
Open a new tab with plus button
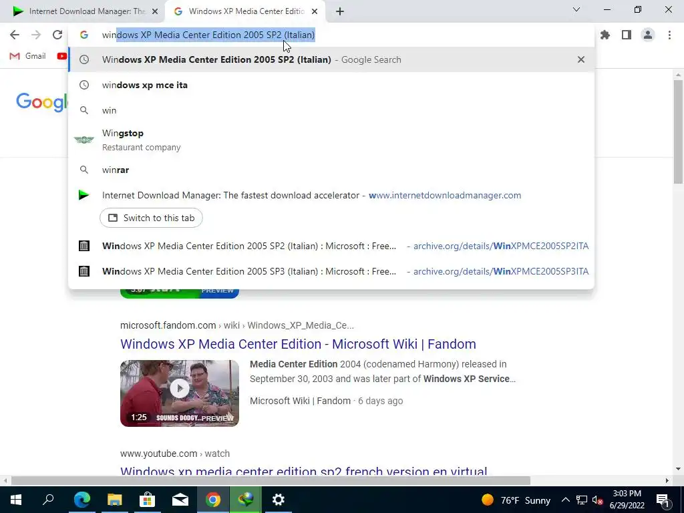(x=340, y=11)
